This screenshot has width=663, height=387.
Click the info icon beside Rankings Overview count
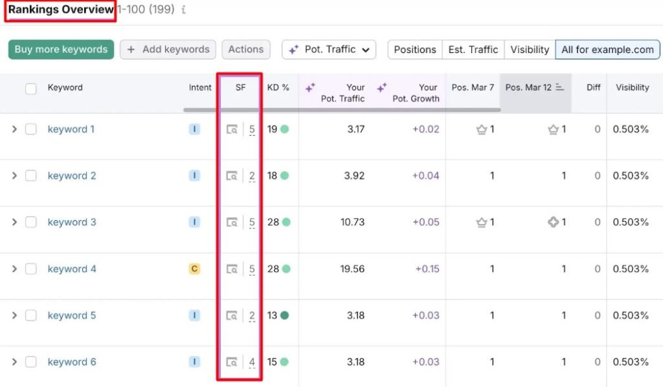(183, 9)
